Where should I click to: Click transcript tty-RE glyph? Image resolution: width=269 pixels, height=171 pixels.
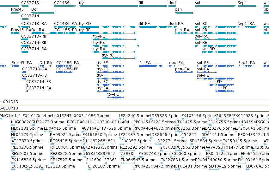point(116,46)
